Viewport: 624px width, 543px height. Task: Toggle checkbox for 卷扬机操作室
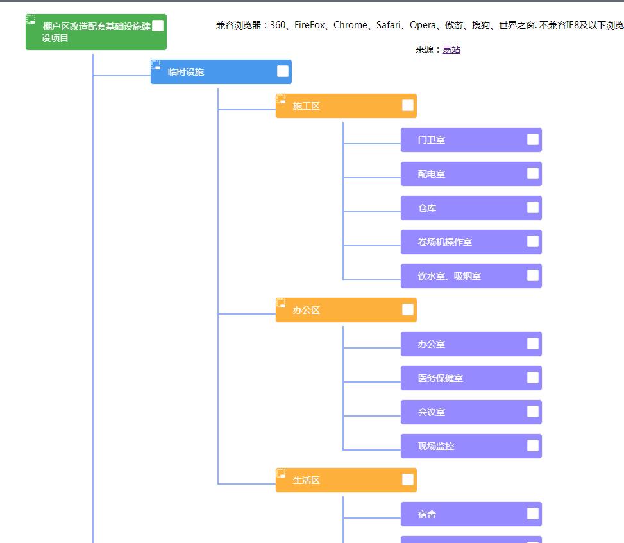point(533,241)
